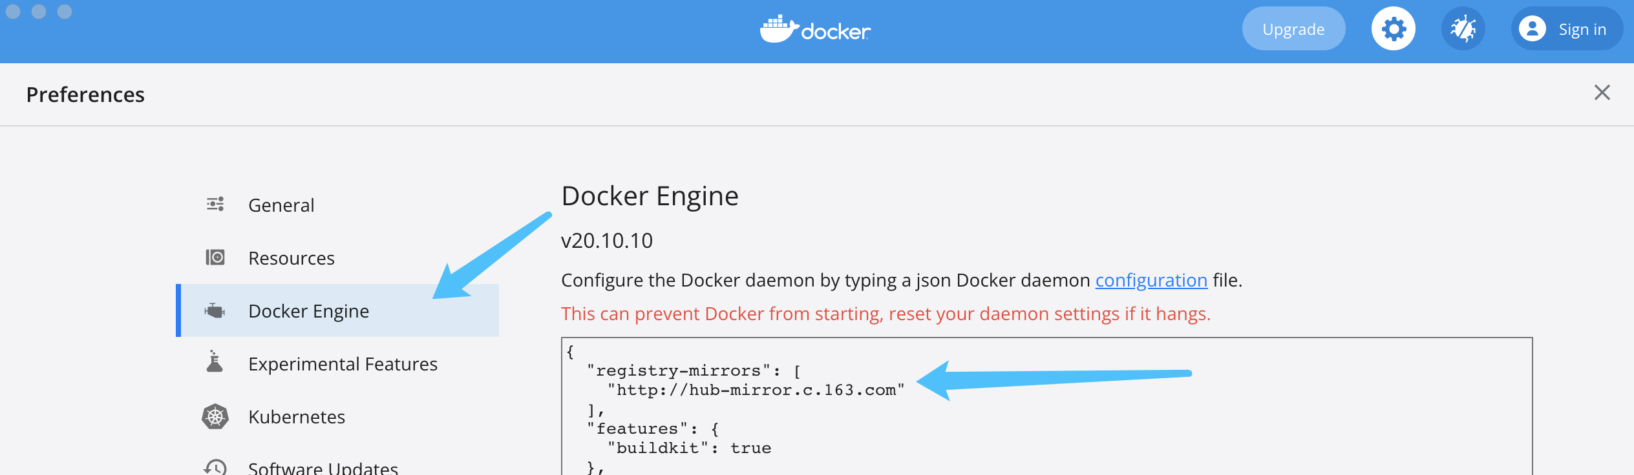Click the v20.10.10 version text
Image resolution: width=1634 pixels, height=475 pixels.
tap(607, 241)
